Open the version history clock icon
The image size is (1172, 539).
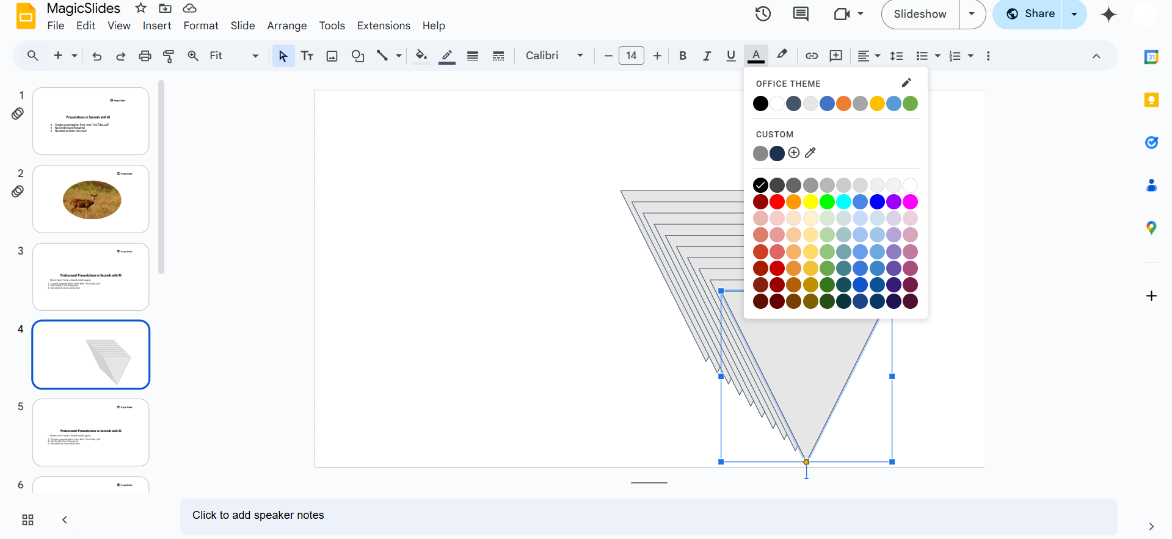(x=763, y=14)
